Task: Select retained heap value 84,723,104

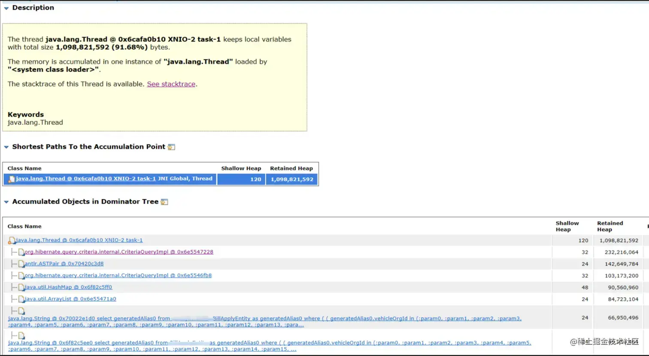Action: pyautogui.click(x=623, y=299)
